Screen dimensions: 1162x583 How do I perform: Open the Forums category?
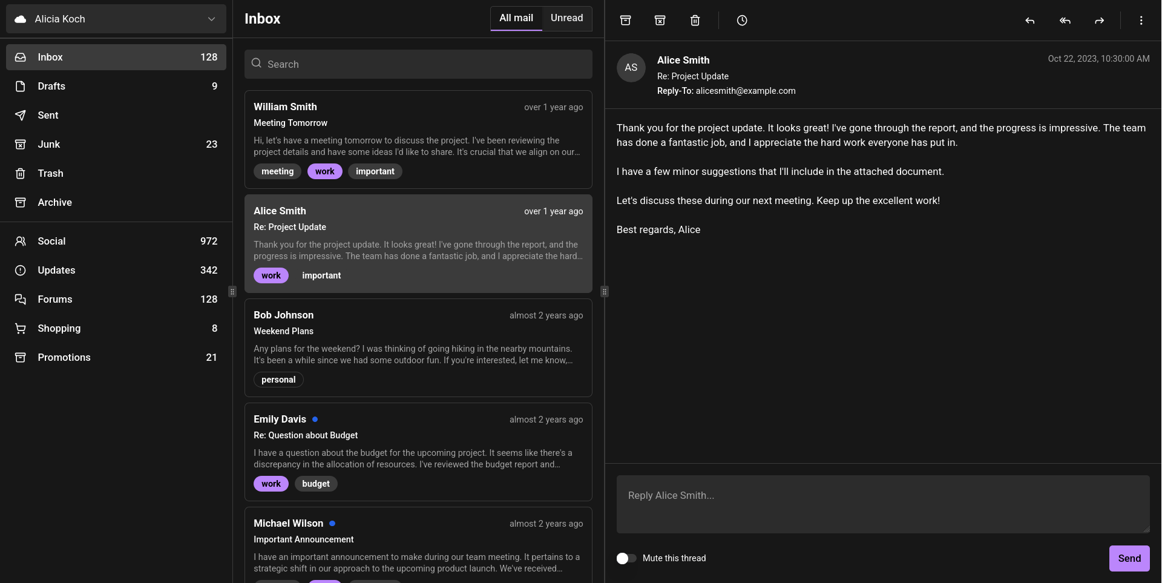[116, 299]
